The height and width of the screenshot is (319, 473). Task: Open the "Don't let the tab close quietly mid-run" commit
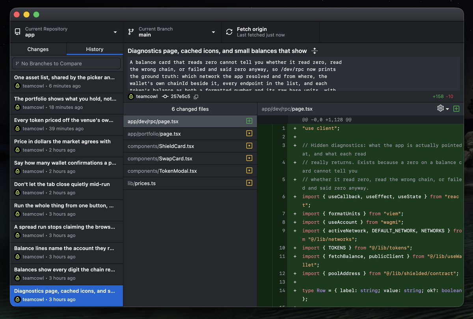click(x=67, y=188)
